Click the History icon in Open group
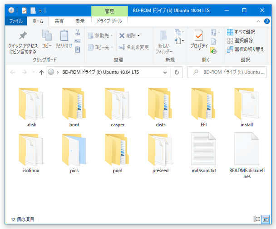 pos(213,50)
